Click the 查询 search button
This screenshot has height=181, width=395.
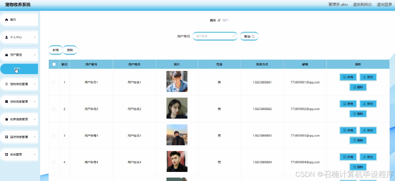point(249,36)
